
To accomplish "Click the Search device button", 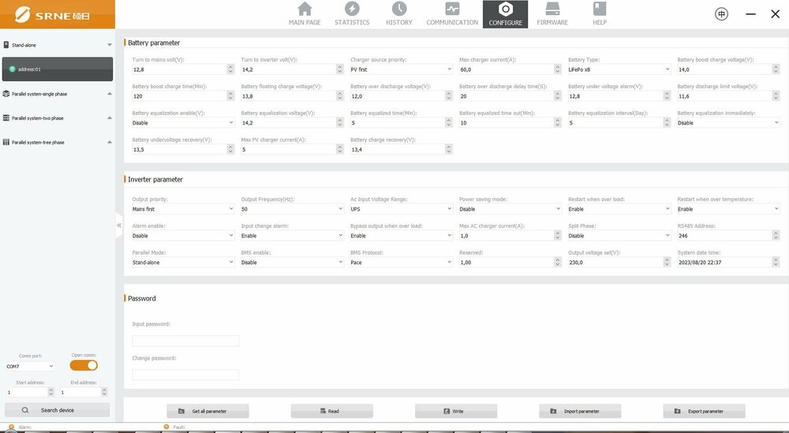I will click(57, 410).
